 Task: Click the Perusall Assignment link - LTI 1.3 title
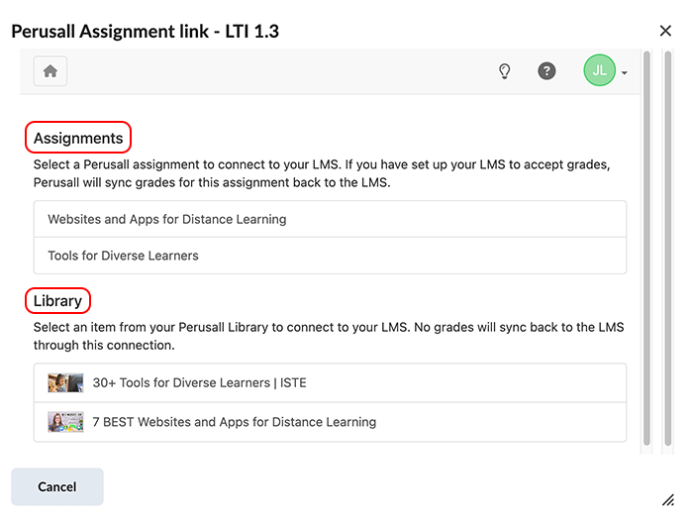point(145,32)
